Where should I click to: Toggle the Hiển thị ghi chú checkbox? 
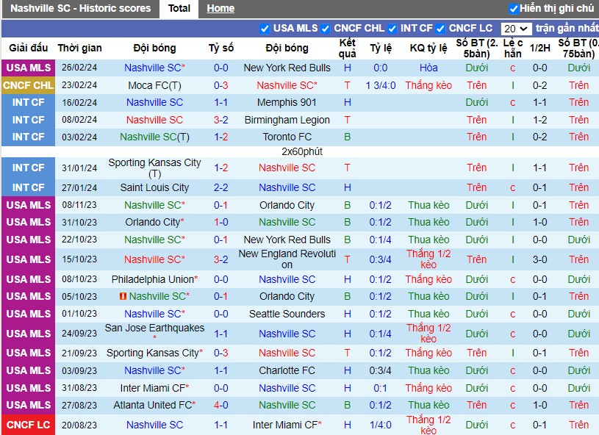pyautogui.click(x=514, y=8)
